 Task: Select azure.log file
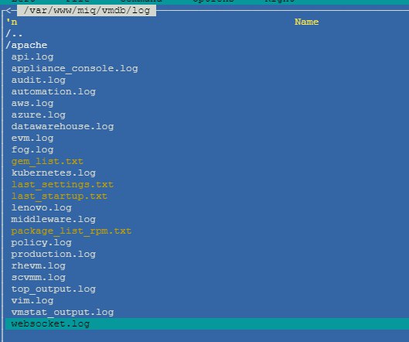coord(39,115)
